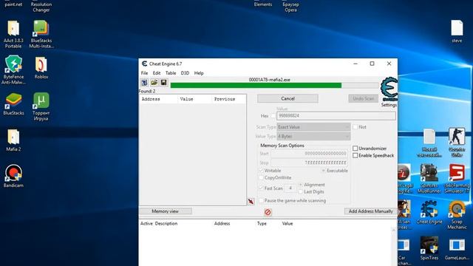Viewport: 473px width, 266px height.
Task: Click the Cheat Engine logo Settings icon
Action: pyautogui.click(x=389, y=92)
